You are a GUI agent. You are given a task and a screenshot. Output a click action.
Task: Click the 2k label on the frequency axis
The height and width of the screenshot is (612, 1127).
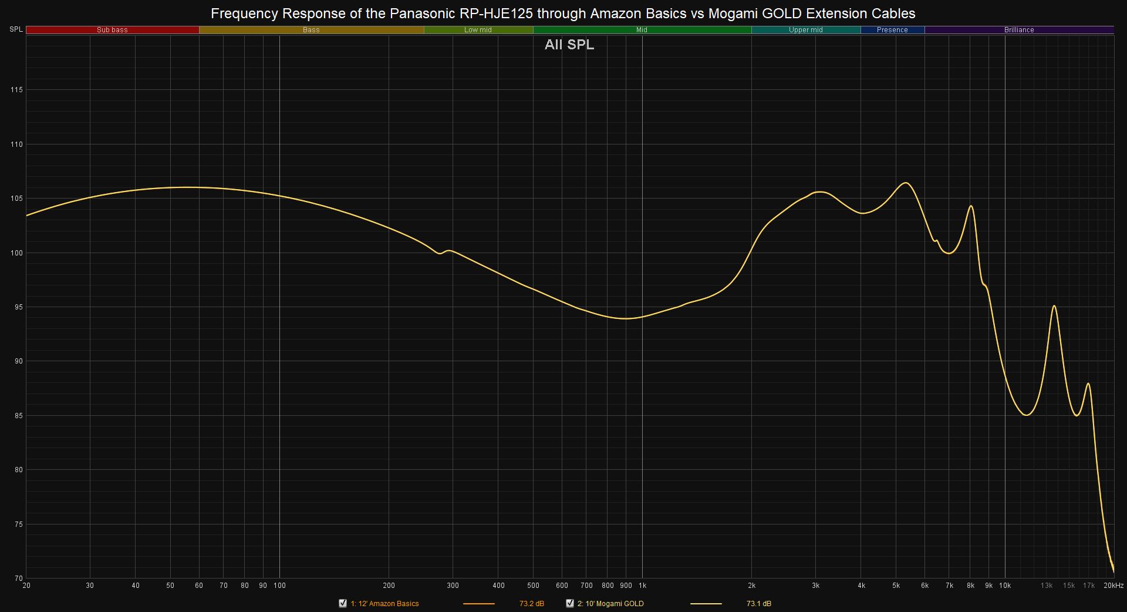(x=752, y=586)
